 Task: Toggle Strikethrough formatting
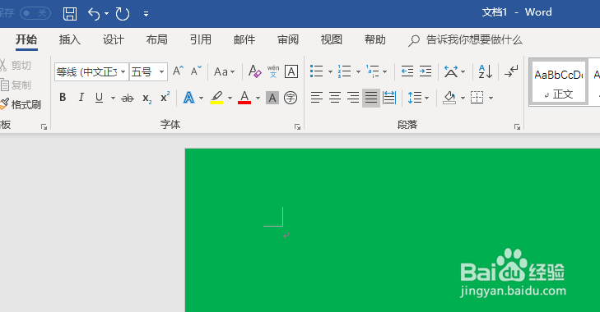(x=128, y=99)
